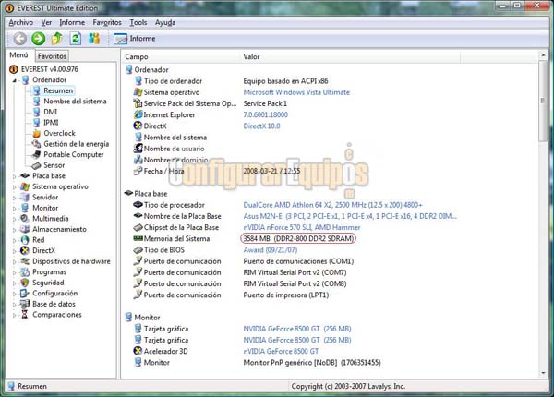Image resolution: width=554 pixels, height=397 pixels.
Task: Open Microsoft Windows Vista Ultimate link
Action: (x=296, y=92)
